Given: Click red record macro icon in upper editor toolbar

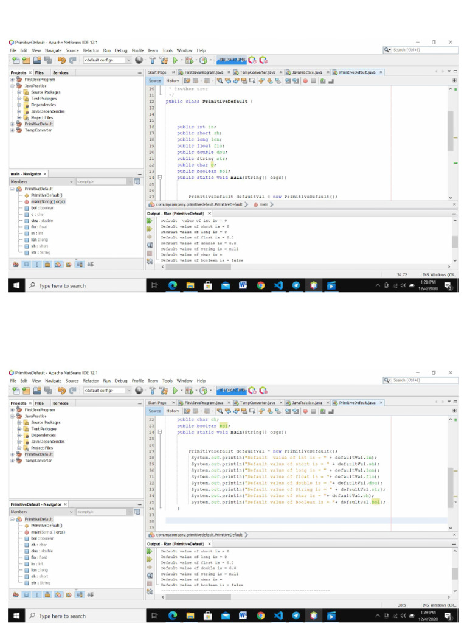Looking at the screenshot, I should tap(305, 81).
